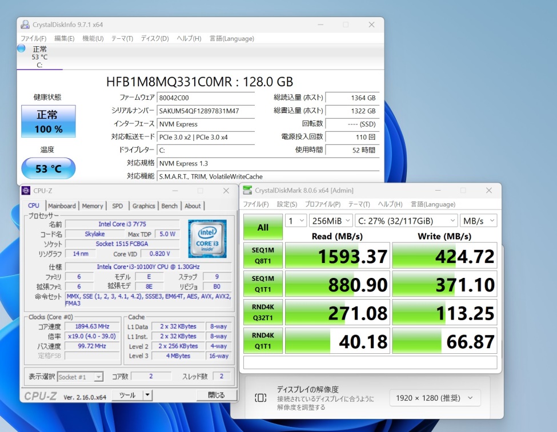This screenshot has height=432, width=557.
Task: Click the display resolution icon in Settings
Action: (261, 398)
